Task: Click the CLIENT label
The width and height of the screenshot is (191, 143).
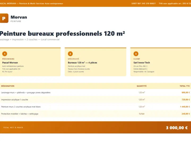Action: point(137,59)
